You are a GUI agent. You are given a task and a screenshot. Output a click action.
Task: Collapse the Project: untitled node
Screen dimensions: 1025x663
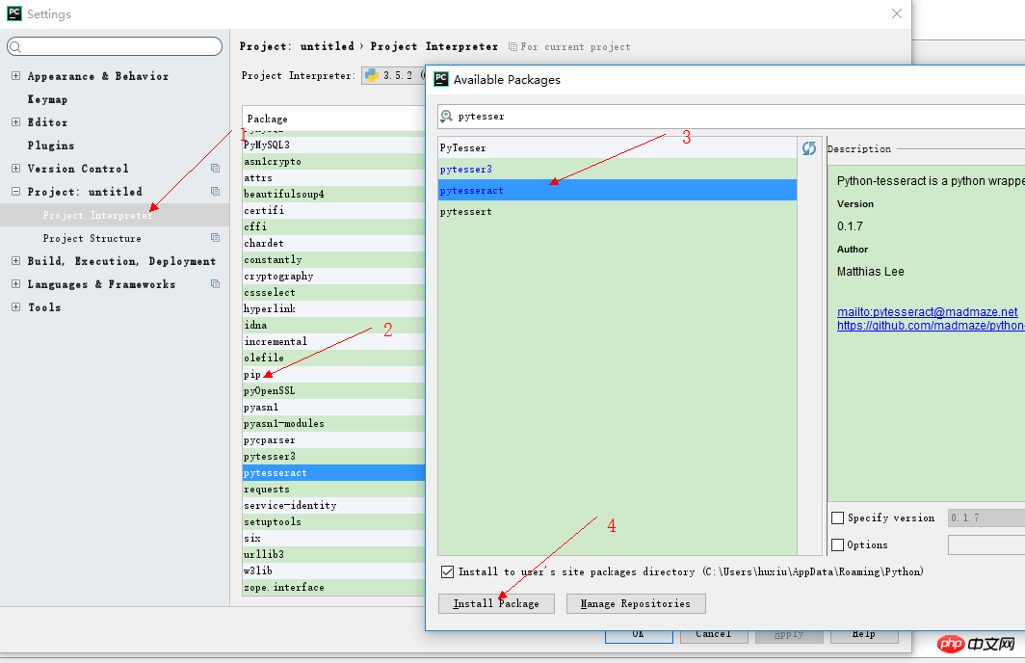pyautogui.click(x=15, y=192)
